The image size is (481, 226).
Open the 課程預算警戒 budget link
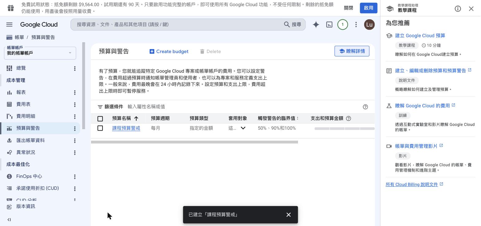(126, 128)
